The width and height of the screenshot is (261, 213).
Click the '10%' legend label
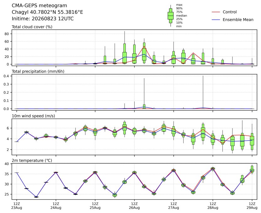click(179, 23)
